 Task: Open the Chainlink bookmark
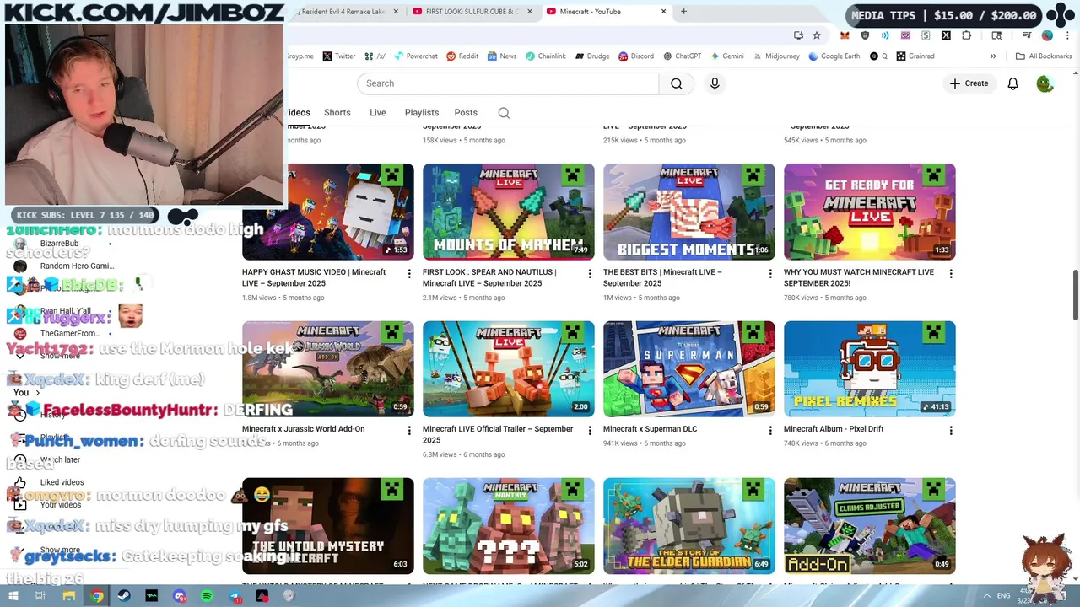tap(546, 56)
